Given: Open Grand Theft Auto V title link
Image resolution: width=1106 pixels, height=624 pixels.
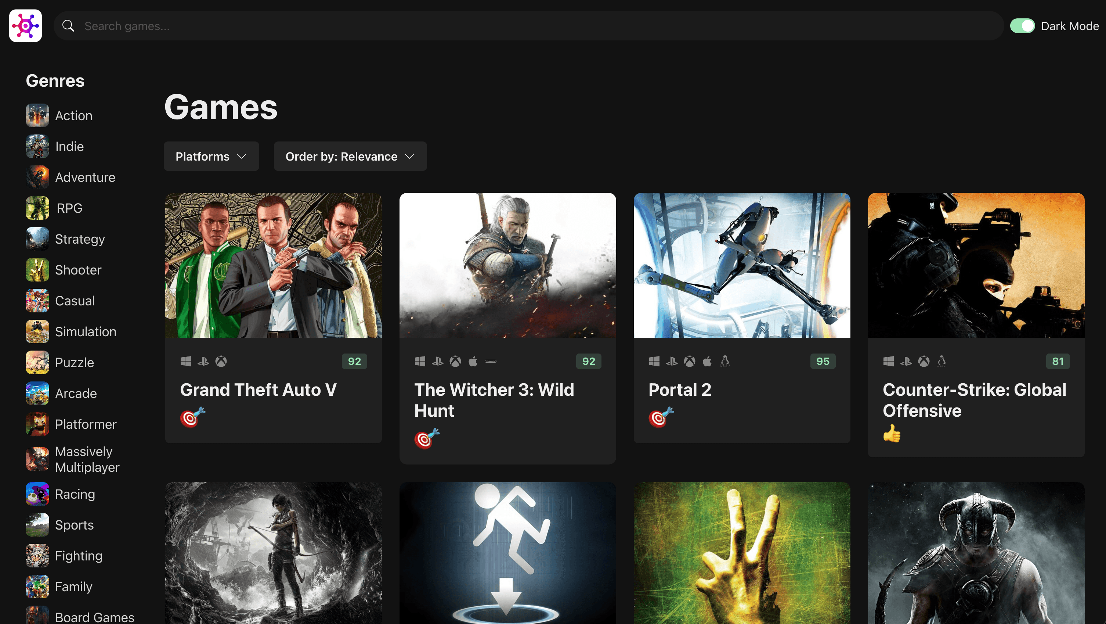Looking at the screenshot, I should tap(258, 390).
